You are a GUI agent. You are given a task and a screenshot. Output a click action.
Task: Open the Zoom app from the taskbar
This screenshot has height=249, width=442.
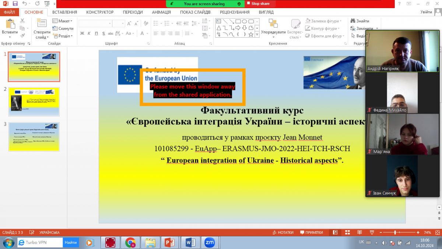[210, 242]
